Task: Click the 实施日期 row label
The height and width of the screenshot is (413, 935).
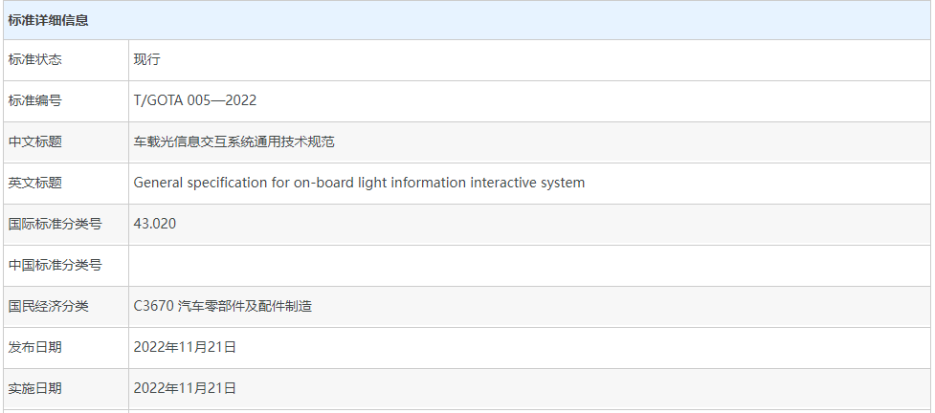Action: click(35, 388)
